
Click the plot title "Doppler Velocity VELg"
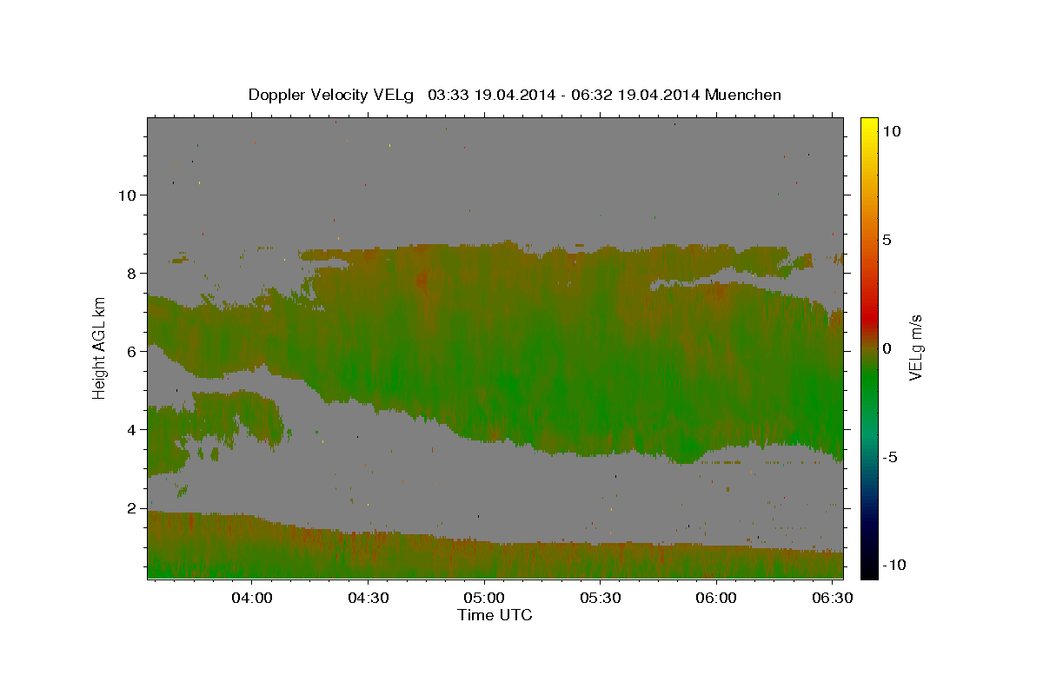(331, 95)
